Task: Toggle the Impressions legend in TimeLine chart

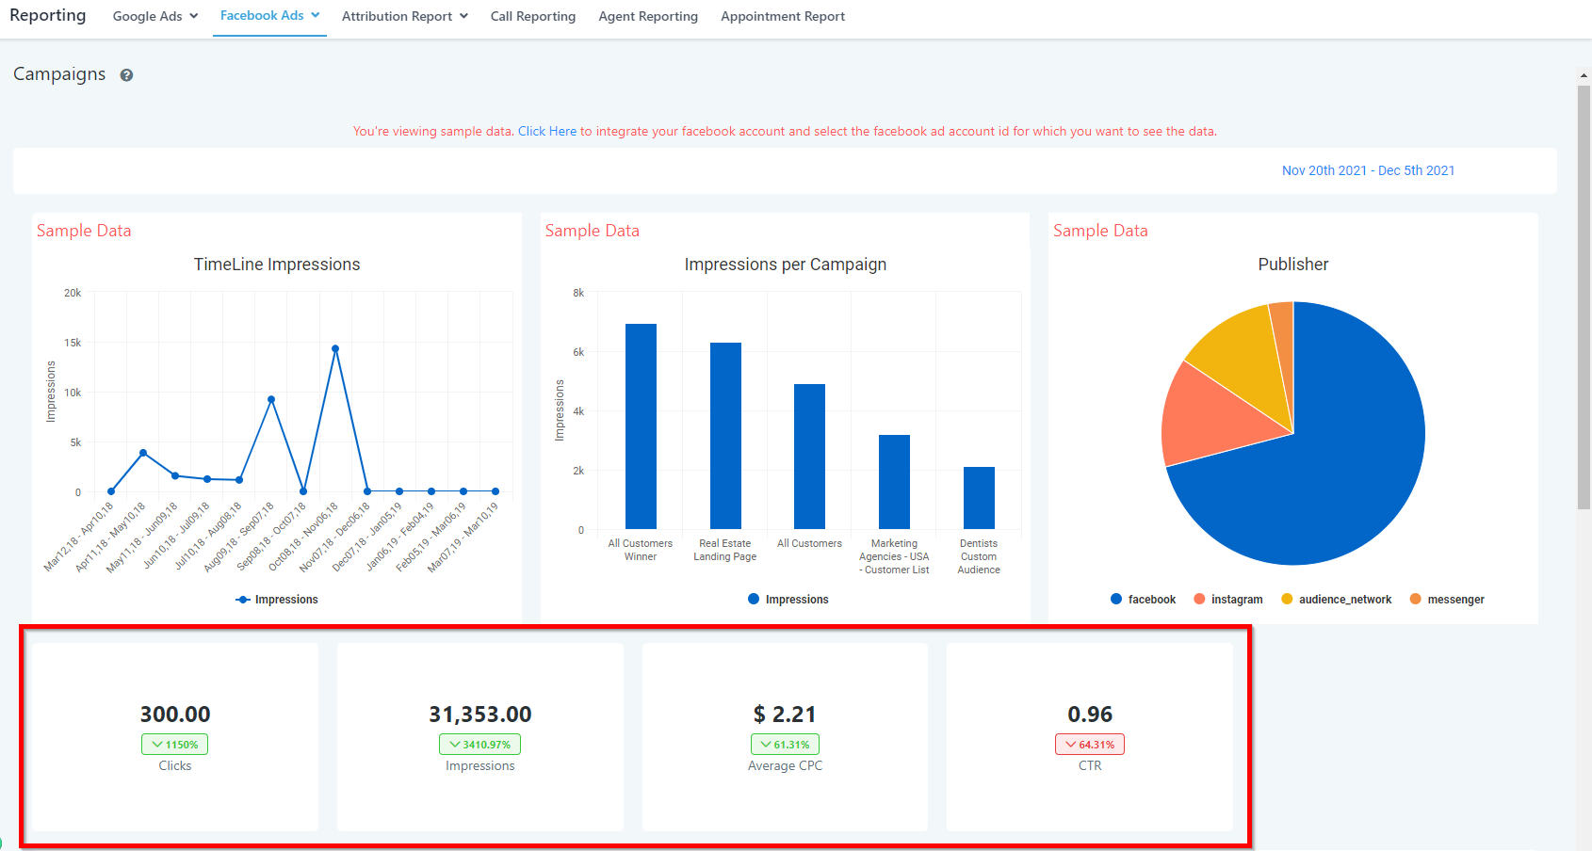Action: (277, 600)
